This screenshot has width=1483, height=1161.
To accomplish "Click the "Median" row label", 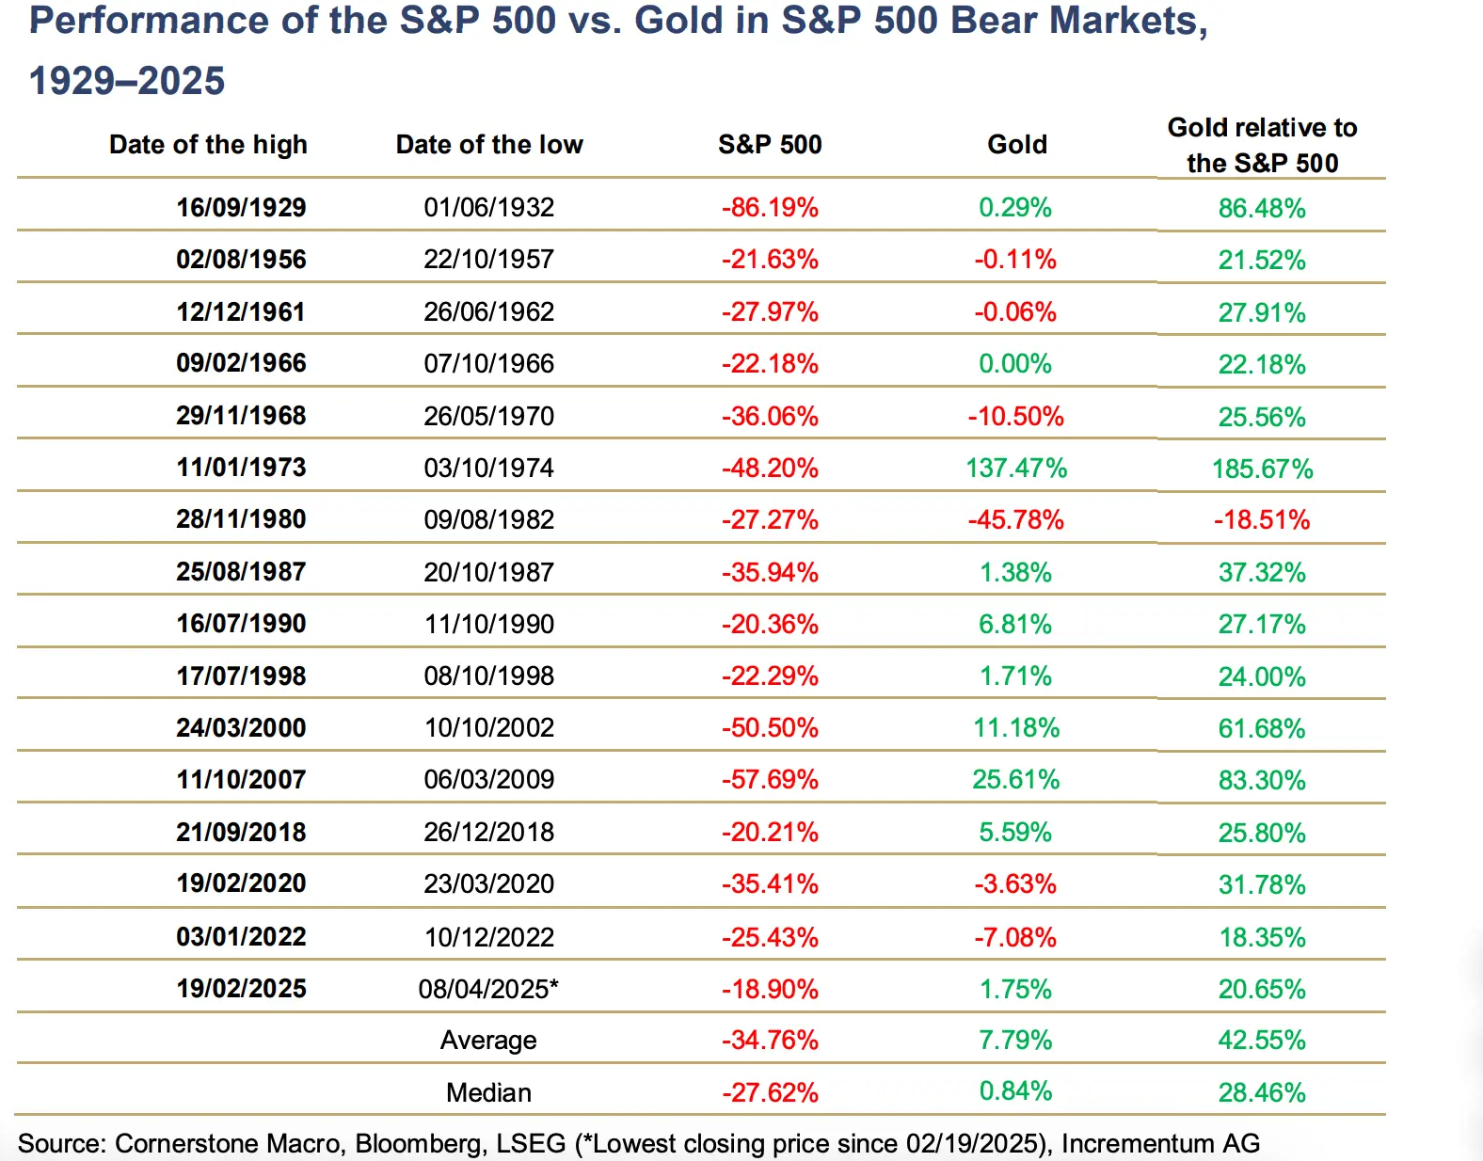I will point(489,1092).
